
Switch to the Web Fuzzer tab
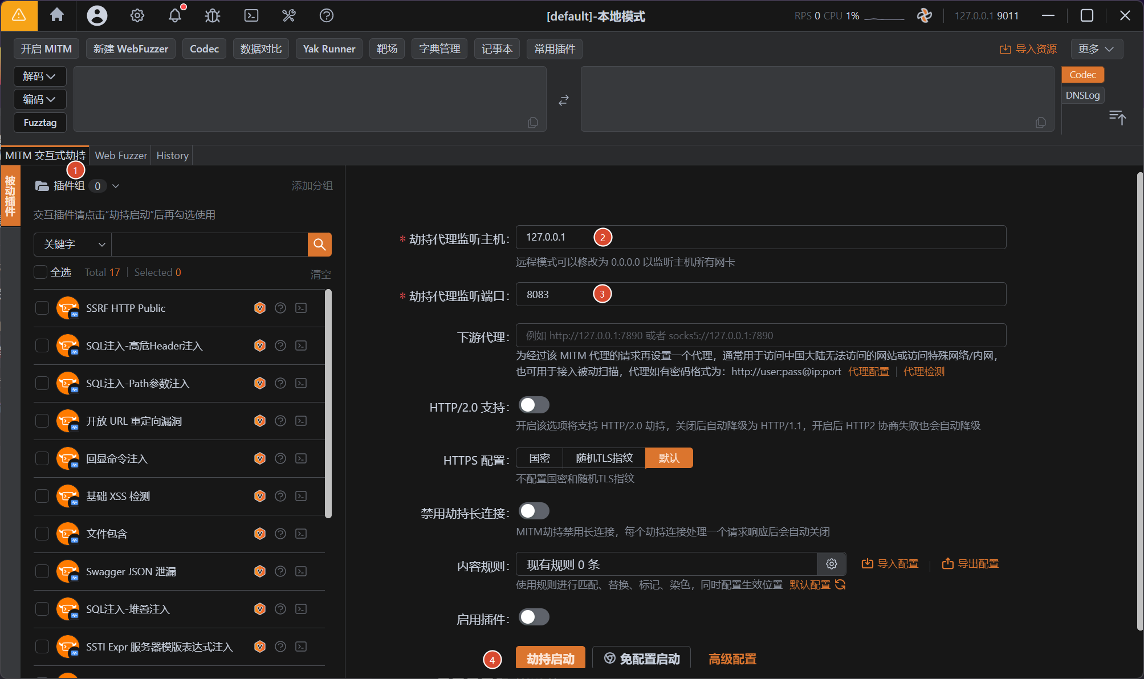point(121,155)
